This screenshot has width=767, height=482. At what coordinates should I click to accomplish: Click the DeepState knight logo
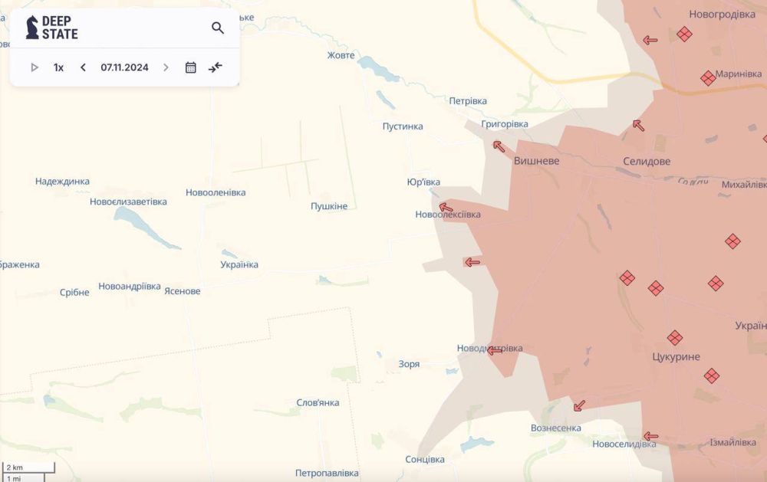[32, 28]
